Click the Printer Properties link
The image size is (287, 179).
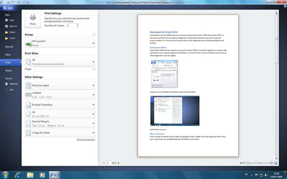86,139
